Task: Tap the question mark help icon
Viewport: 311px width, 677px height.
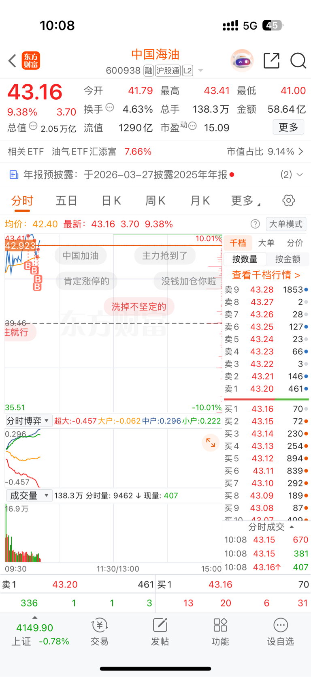Action: (x=255, y=224)
